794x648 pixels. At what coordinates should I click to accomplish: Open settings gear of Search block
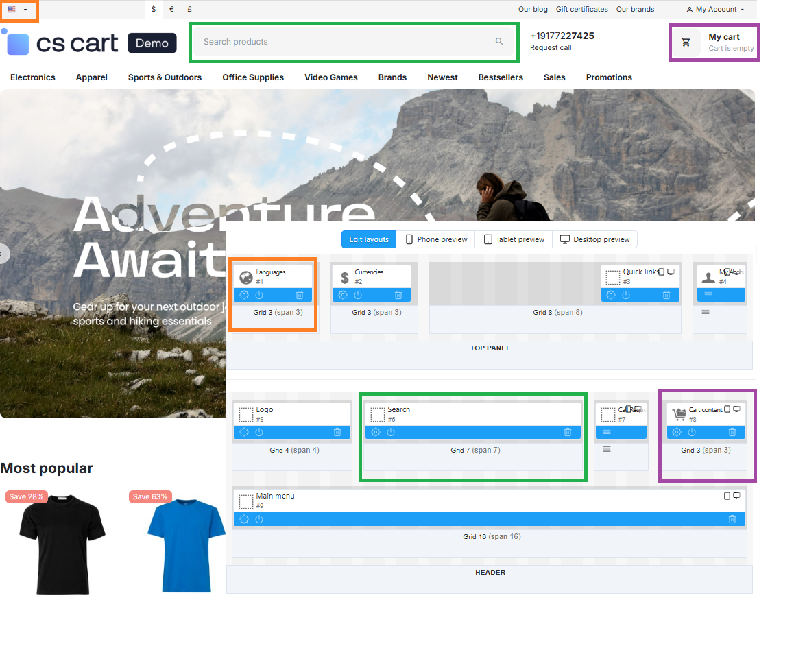pyautogui.click(x=376, y=432)
